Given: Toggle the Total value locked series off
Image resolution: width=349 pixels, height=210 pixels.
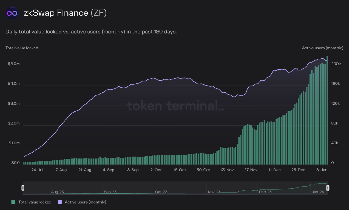Looking at the screenshot, I should click(x=35, y=202).
